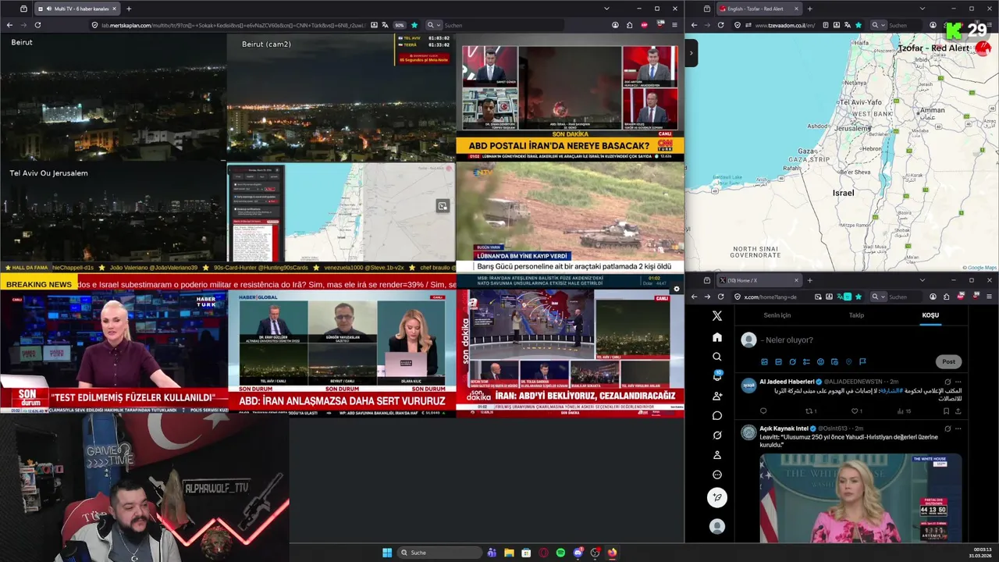This screenshot has height=562, width=999.
Task: Open X Explore search icon in sidebar
Action: tap(717, 357)
